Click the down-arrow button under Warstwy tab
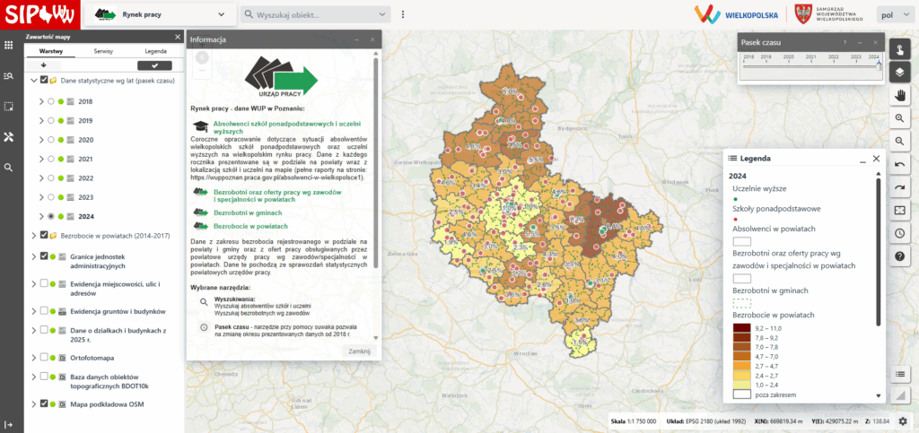 pyautogui.click(x=43, y=65)
